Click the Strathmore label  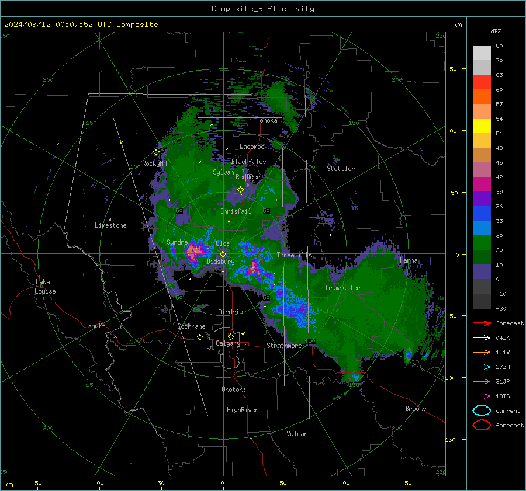tap(284, 346)
